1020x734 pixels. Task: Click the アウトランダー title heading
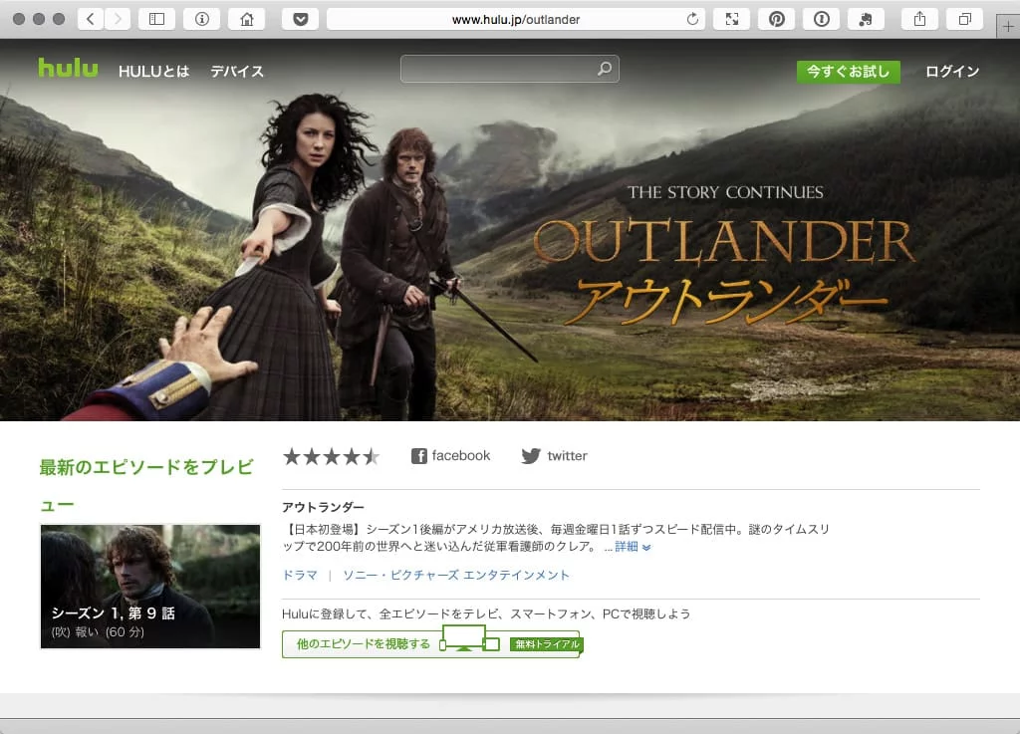tap(324, 507)
